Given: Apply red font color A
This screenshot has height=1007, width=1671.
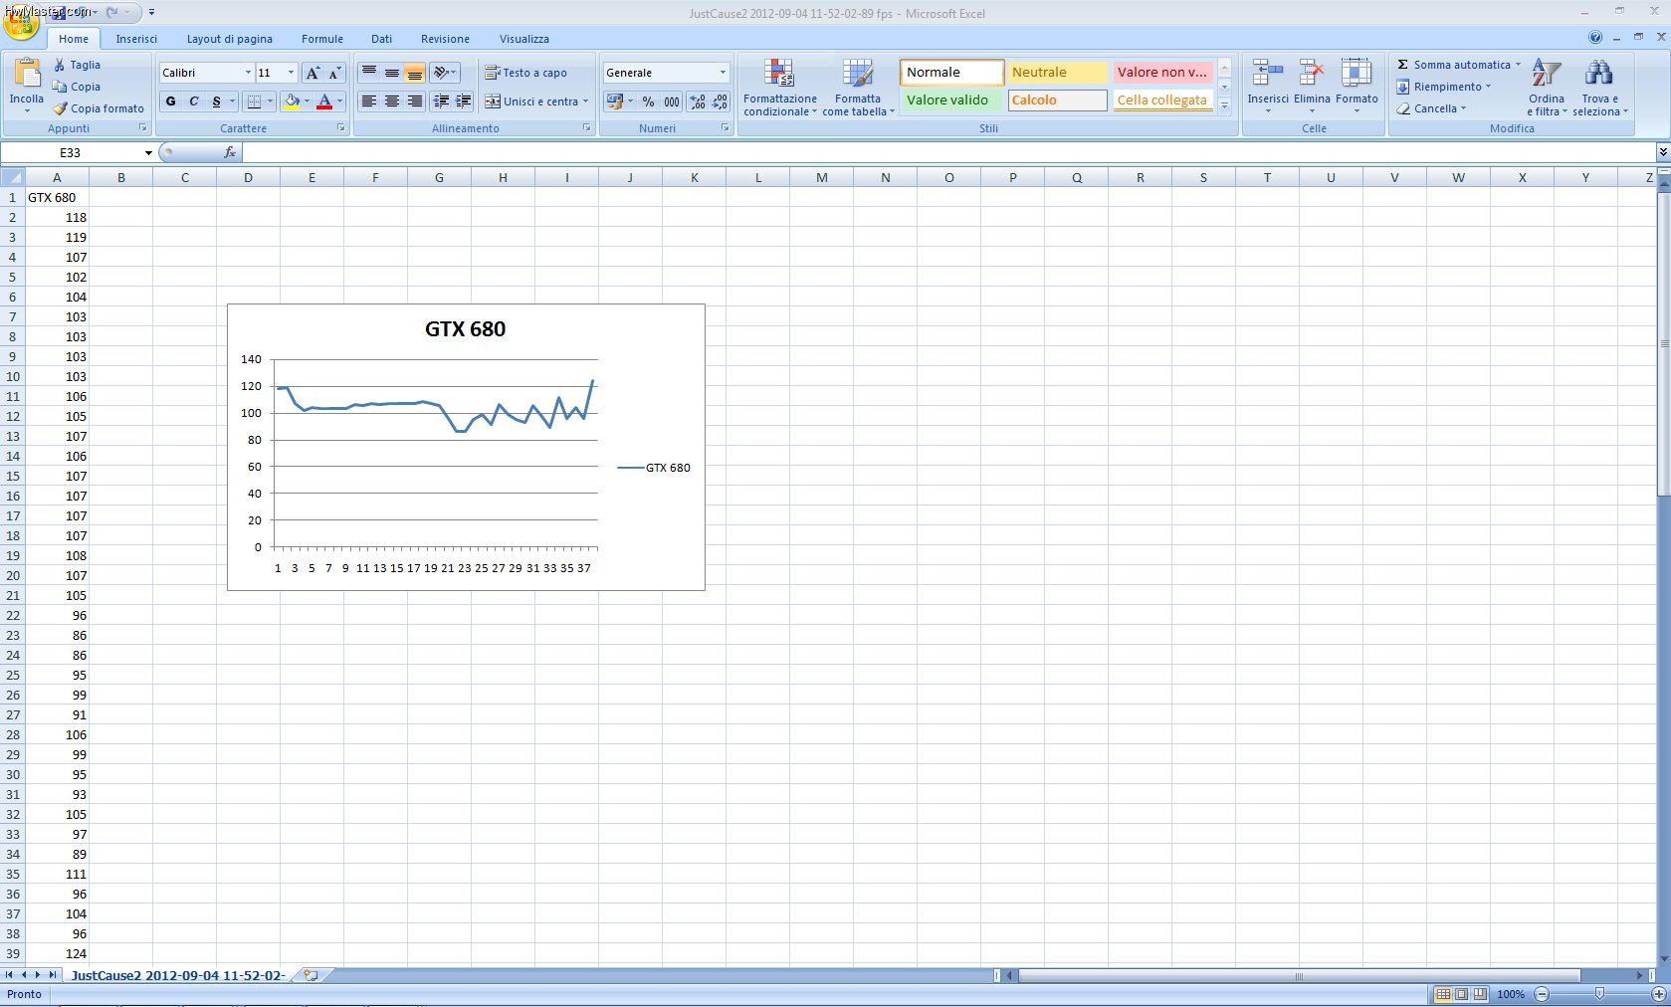Looking at the screenshot, I should pyautogui.click(x=324, y=101).
